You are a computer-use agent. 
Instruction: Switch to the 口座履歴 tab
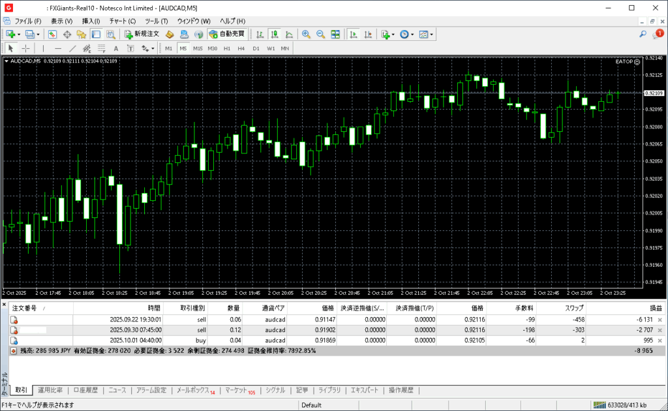point(85,390)
